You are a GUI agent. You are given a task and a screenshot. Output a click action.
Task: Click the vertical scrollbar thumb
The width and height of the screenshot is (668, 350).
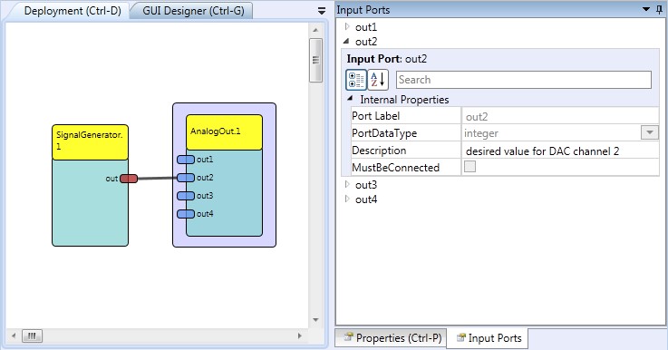click(315, 60)
